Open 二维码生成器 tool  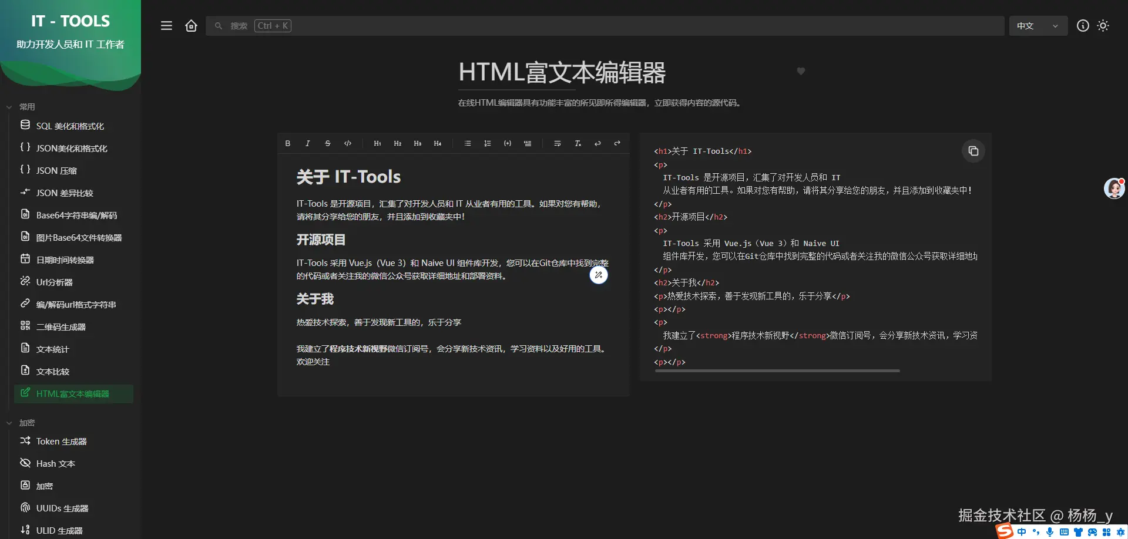point(73,326)
